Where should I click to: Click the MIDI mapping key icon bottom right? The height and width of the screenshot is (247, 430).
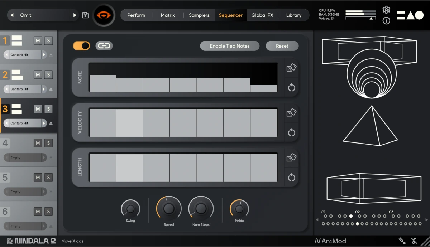[x=414, y=241]
